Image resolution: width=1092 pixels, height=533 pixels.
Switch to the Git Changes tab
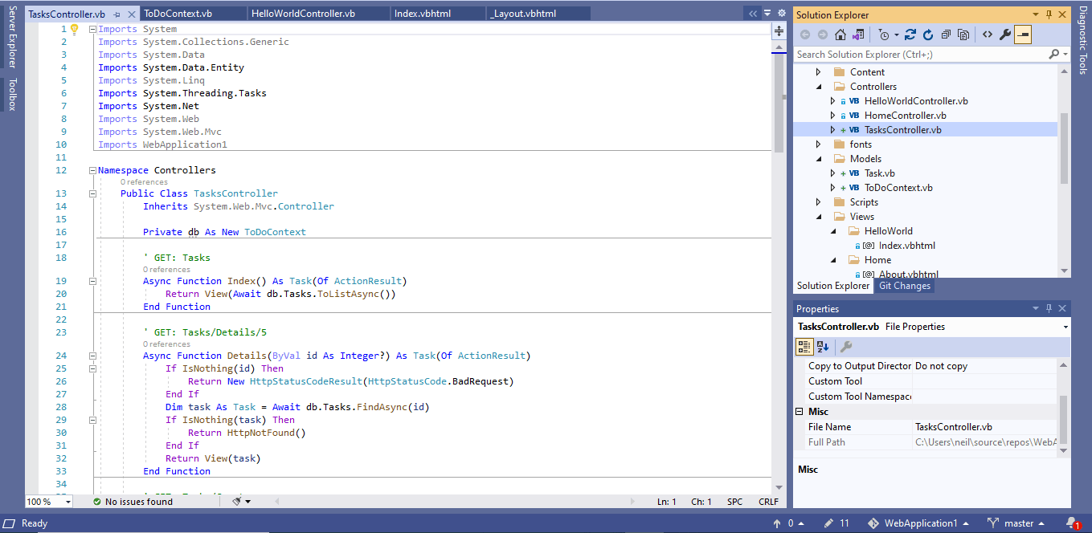pyautogui.click(x=904, y=285)
